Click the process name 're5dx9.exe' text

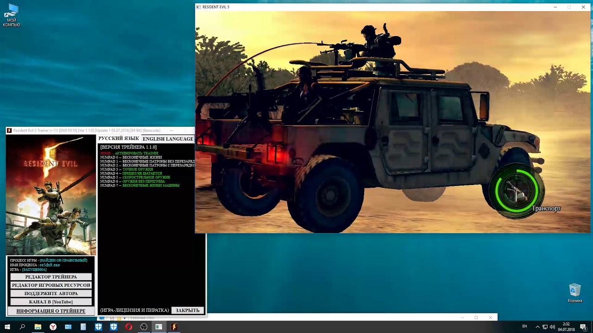(x=50, y=265)
